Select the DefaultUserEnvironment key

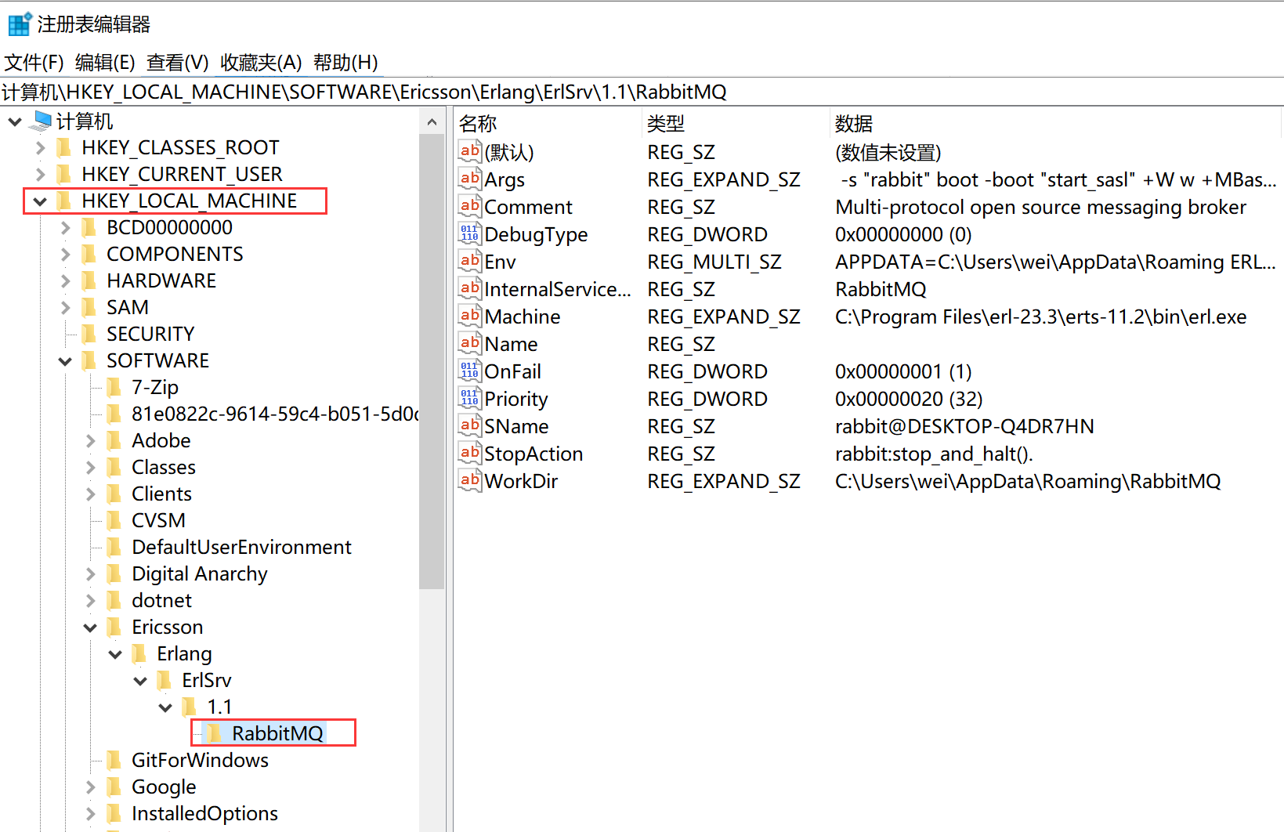[241, 547]
